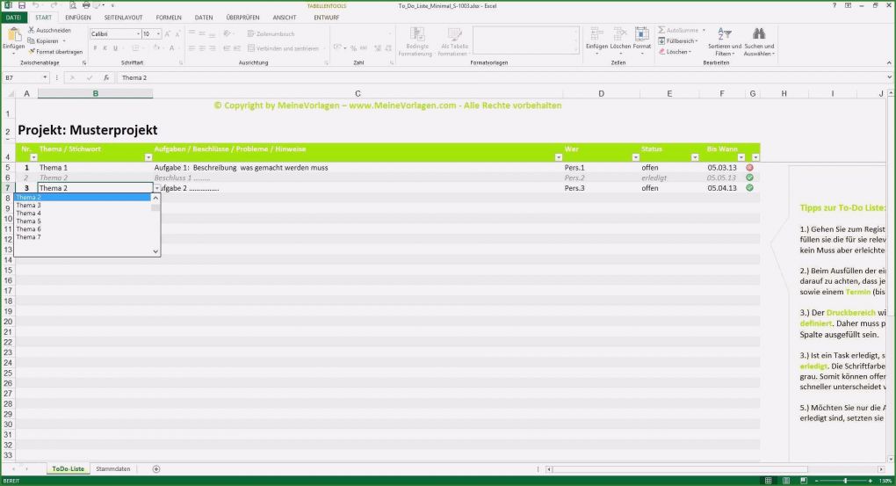
Task: Open the font size dropdown
Action: pyautogui.click(x=158, y=33)
